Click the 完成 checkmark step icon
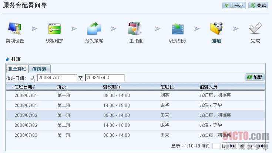This screenshot has height=153, width=272. (x=255, y=28)
